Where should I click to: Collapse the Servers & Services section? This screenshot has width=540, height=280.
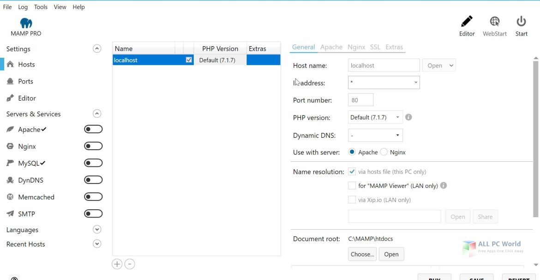coord(97,114)
